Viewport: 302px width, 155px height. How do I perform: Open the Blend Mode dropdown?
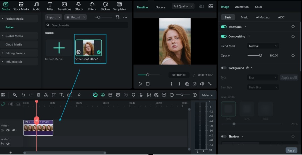point(263,46)
